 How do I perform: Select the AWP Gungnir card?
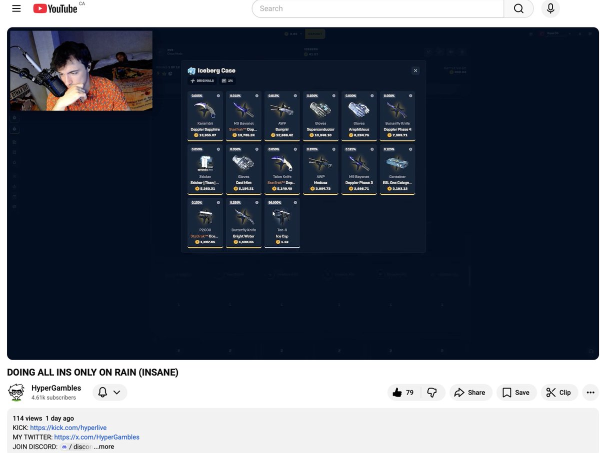282,116
